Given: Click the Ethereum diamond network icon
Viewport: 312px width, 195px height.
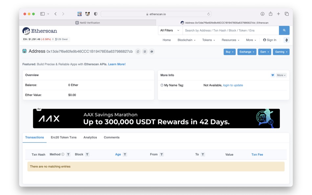Looking at the screenshot, I should click(x=286, y=40).
